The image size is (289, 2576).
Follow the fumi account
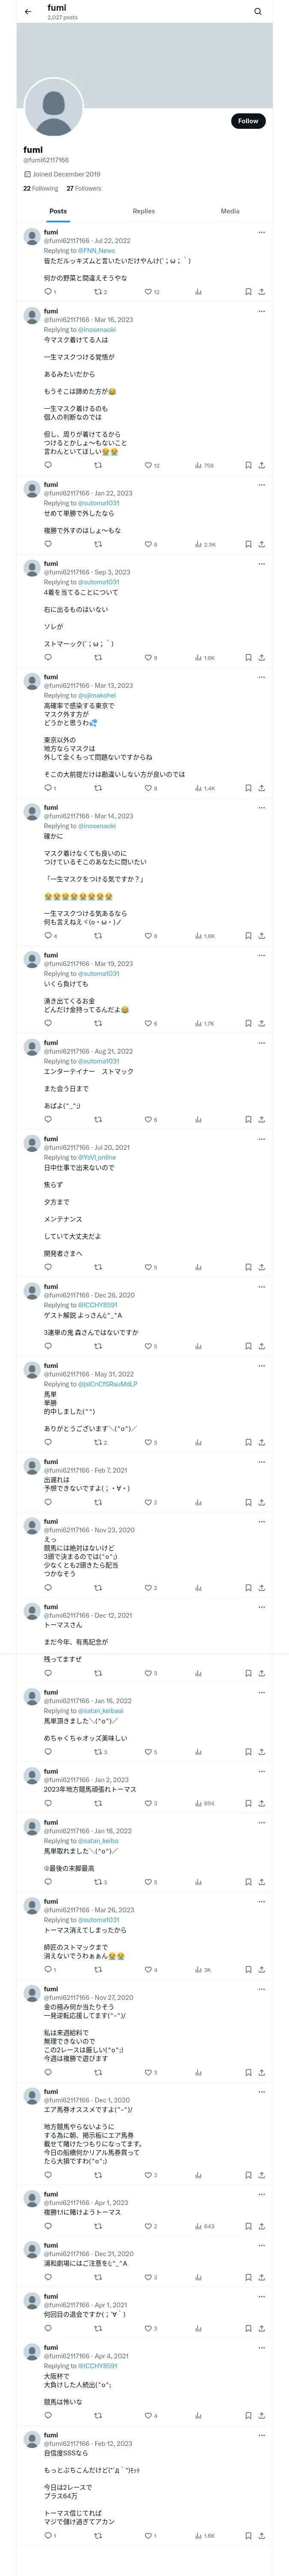[247, 121]
